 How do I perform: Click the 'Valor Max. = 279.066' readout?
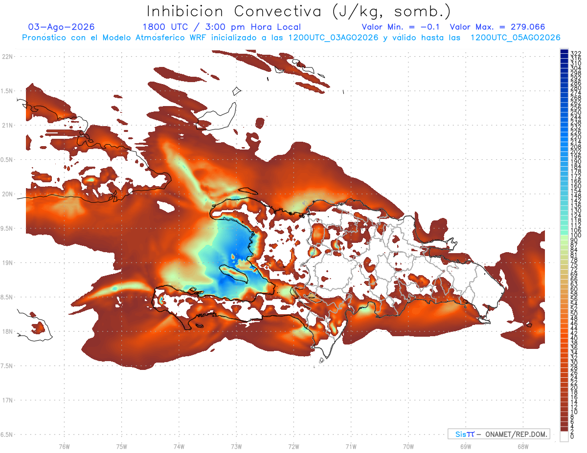point(497,27)
